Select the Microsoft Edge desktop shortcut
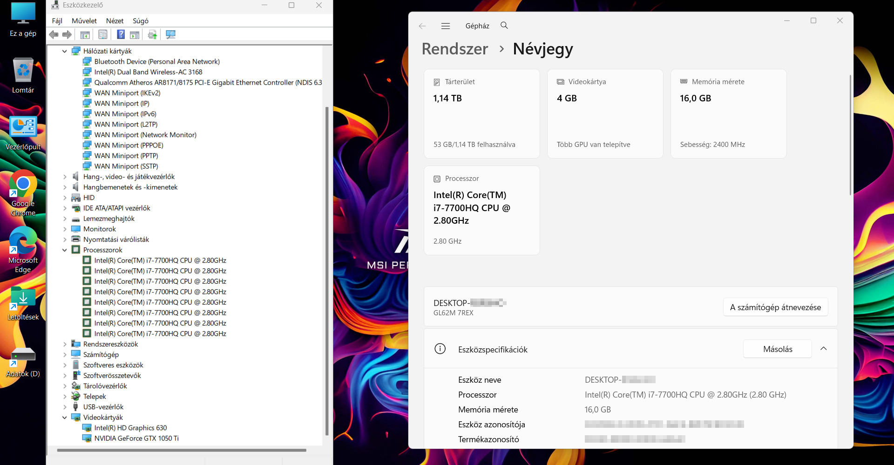Screen dimensions: 894x465 (x=23, y=250)
